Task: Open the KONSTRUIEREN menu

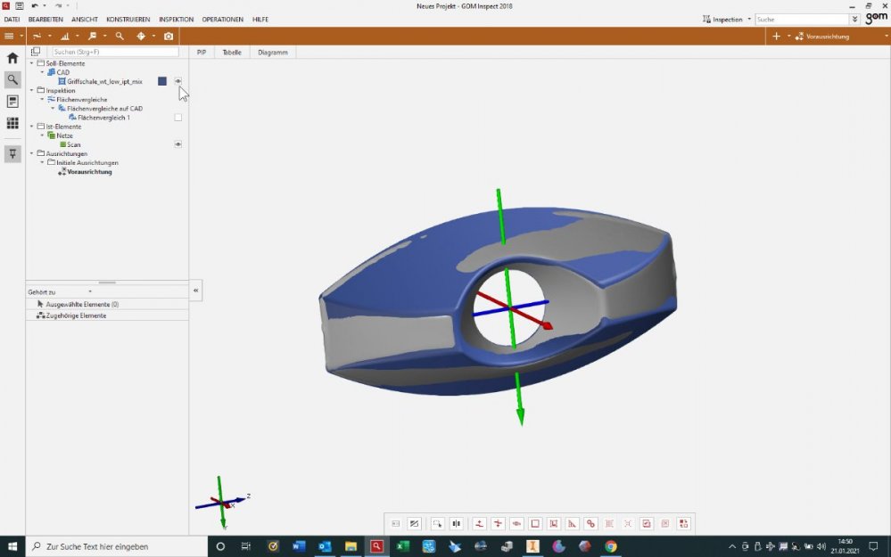Action: point(128,19)
